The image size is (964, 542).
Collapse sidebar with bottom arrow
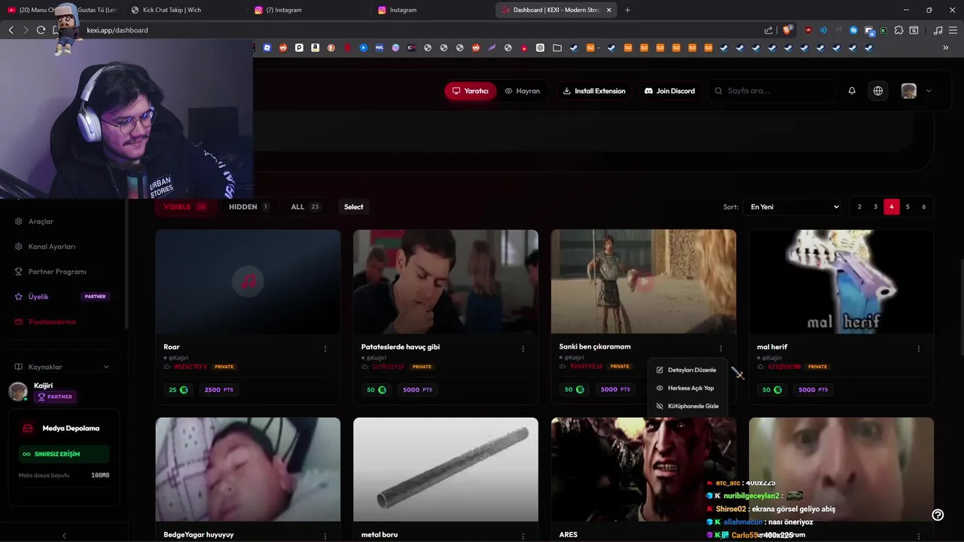pyautogui.click(x=64, y=535)
